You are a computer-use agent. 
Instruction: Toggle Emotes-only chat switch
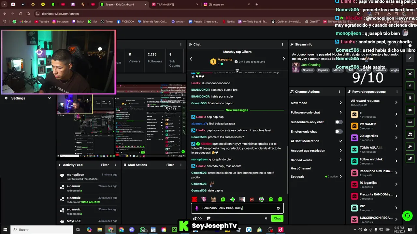click(x=339, y=132)
